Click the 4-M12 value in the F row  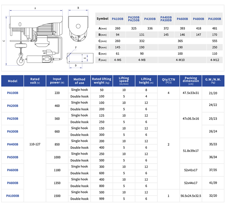pyautogui.click(x=214, y=60)
